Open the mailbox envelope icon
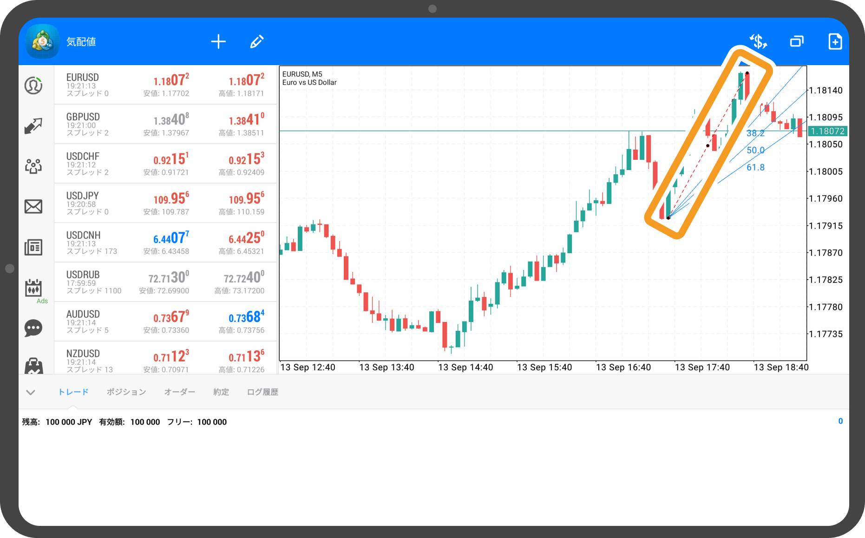The height and width of the screenshot is (538, 865). pos(33,206)
